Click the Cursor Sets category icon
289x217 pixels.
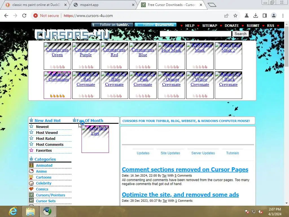point(31,201)
